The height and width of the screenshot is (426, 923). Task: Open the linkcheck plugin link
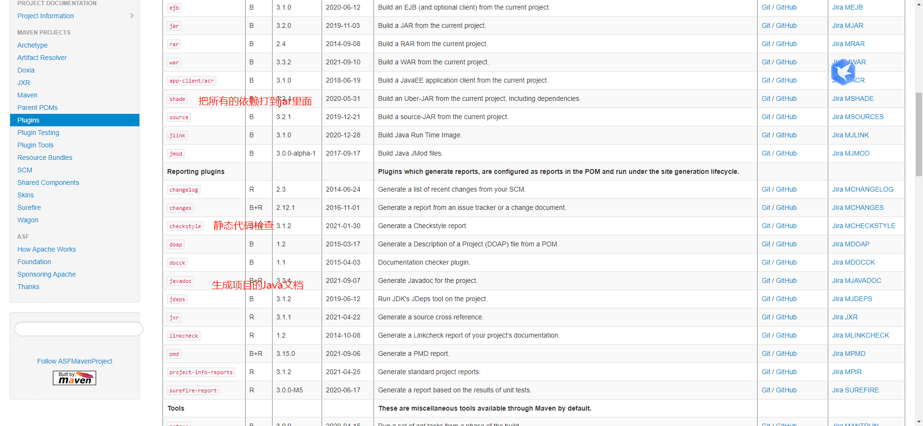[184, 336]
